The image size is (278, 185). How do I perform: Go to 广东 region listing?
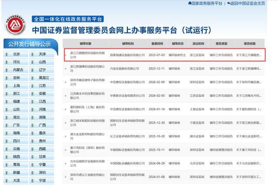16,125
